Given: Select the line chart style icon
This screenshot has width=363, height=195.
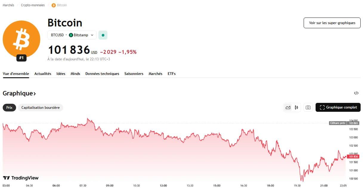Looking at the screenshot, I should pos(288,107).
